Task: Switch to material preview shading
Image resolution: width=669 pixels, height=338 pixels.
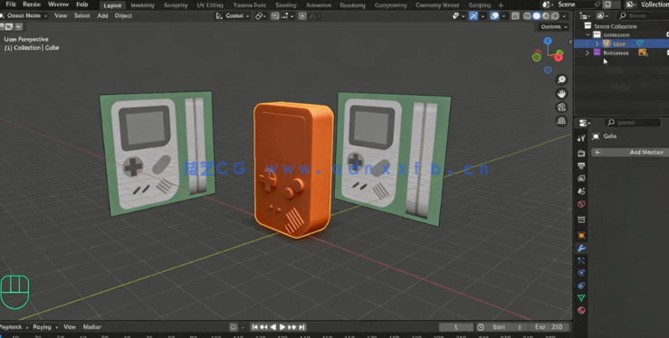Action: pos(546,15)
